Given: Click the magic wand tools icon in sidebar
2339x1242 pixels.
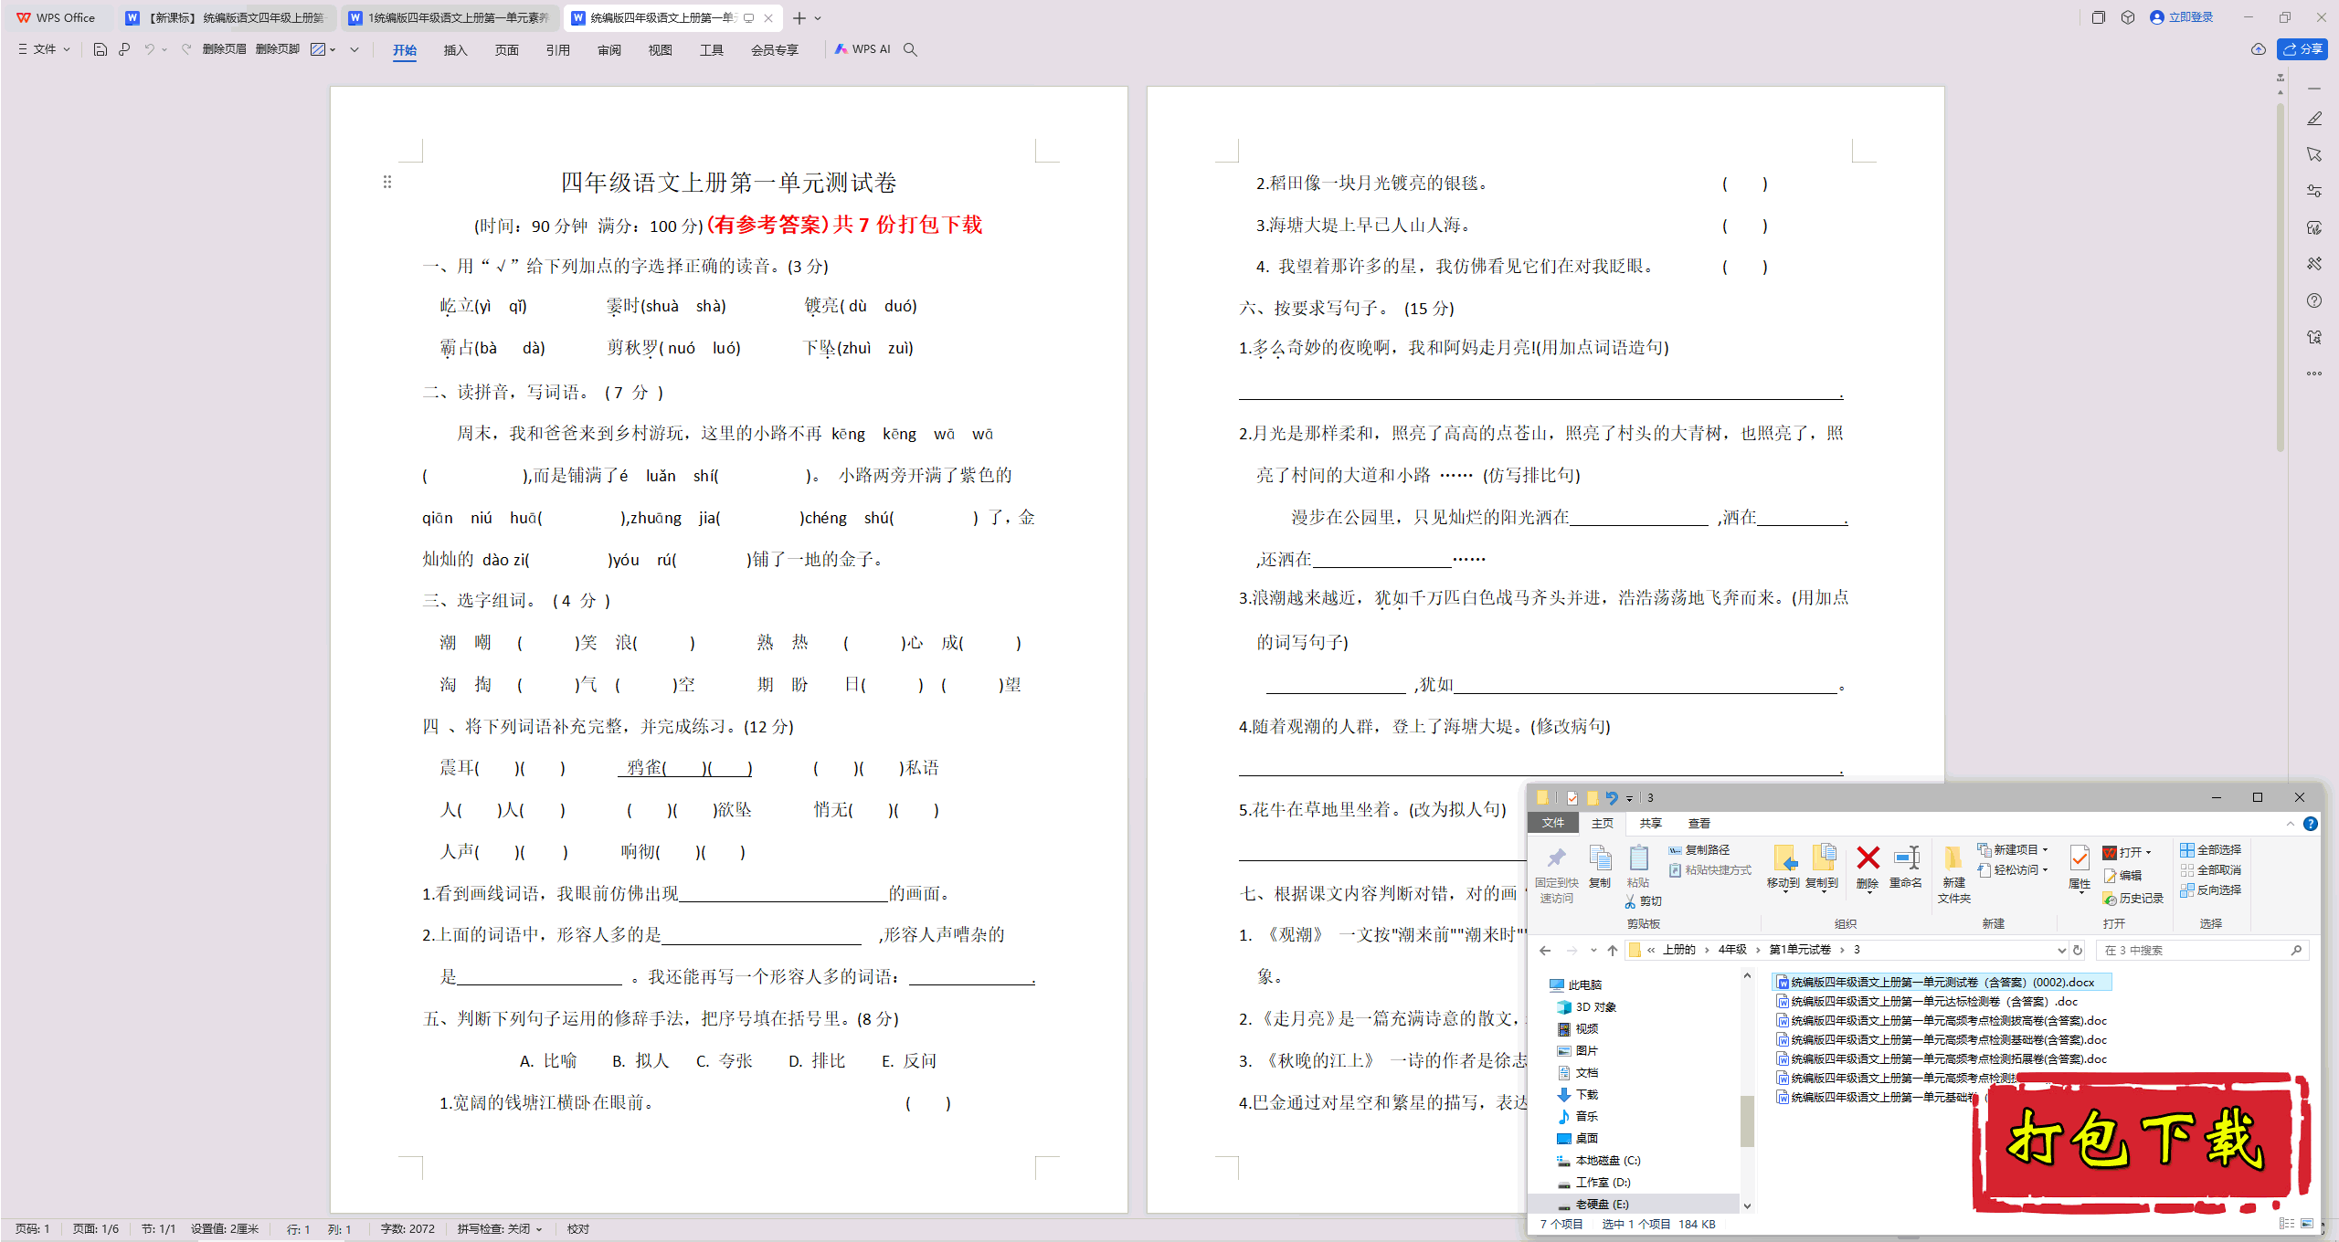Looking at the screenshot, I should pos(2314,264).
